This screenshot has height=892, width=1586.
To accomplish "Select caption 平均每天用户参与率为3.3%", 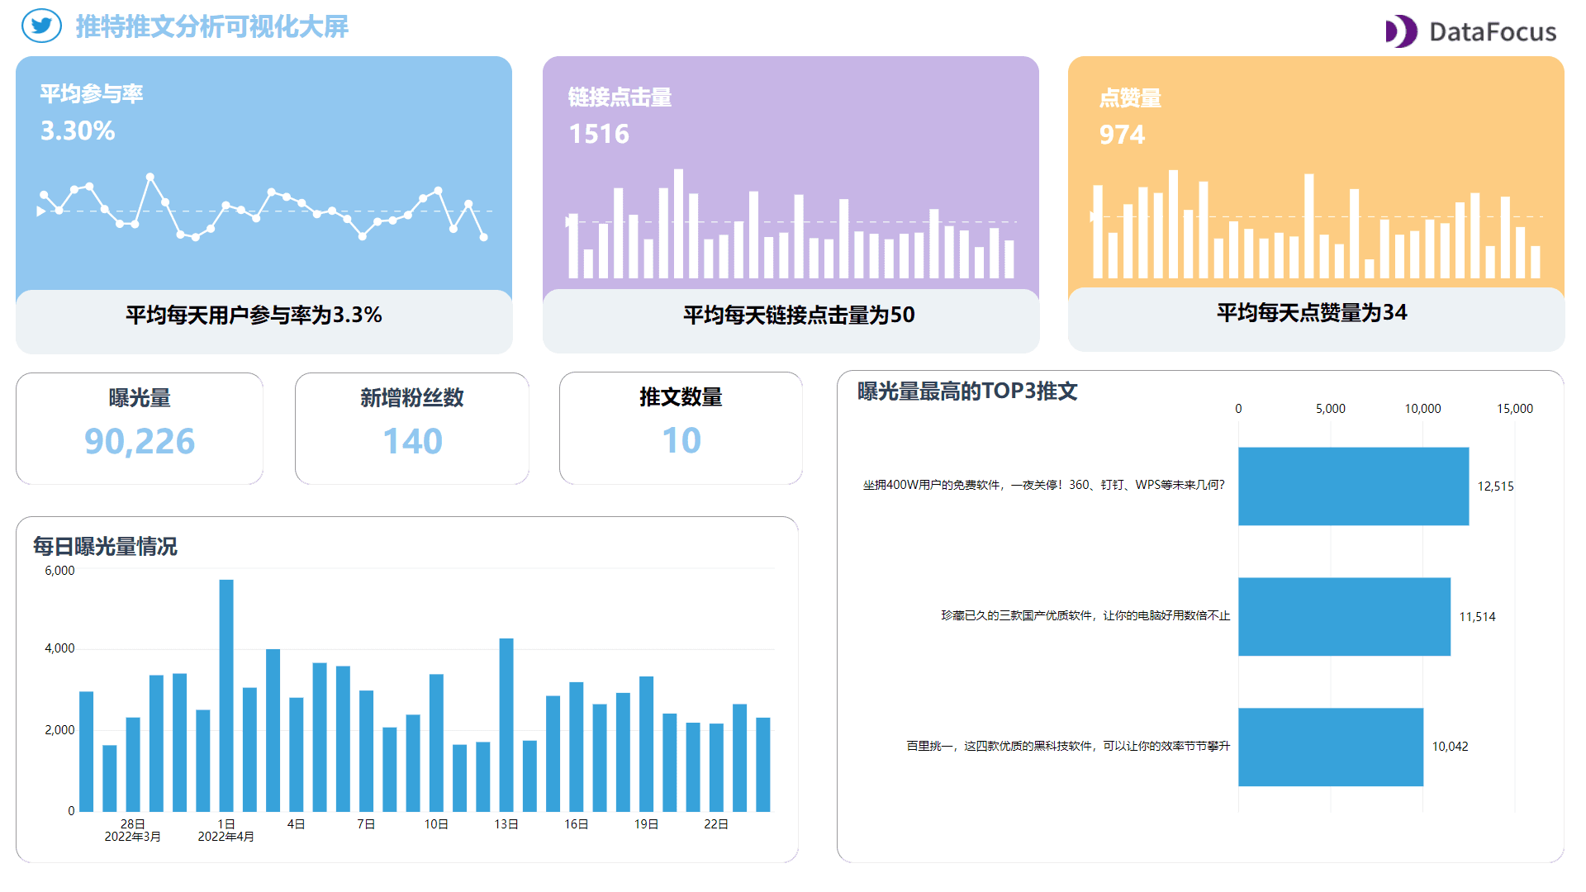I will click(x=254, y=315).
